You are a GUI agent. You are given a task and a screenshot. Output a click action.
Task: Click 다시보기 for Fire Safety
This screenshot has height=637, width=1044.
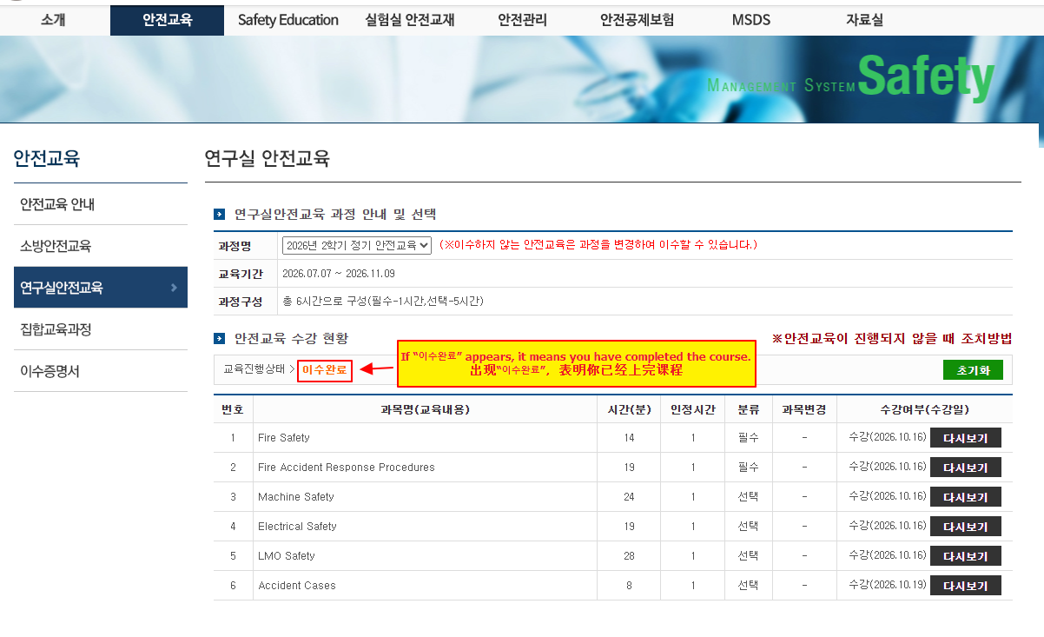pyautogui.click(x=966, y=438)
